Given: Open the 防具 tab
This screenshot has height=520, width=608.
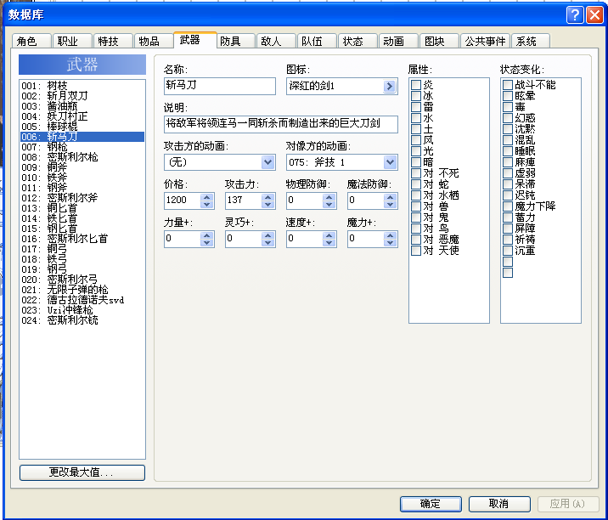Looking at the screenshot, I should click(235, 41).
